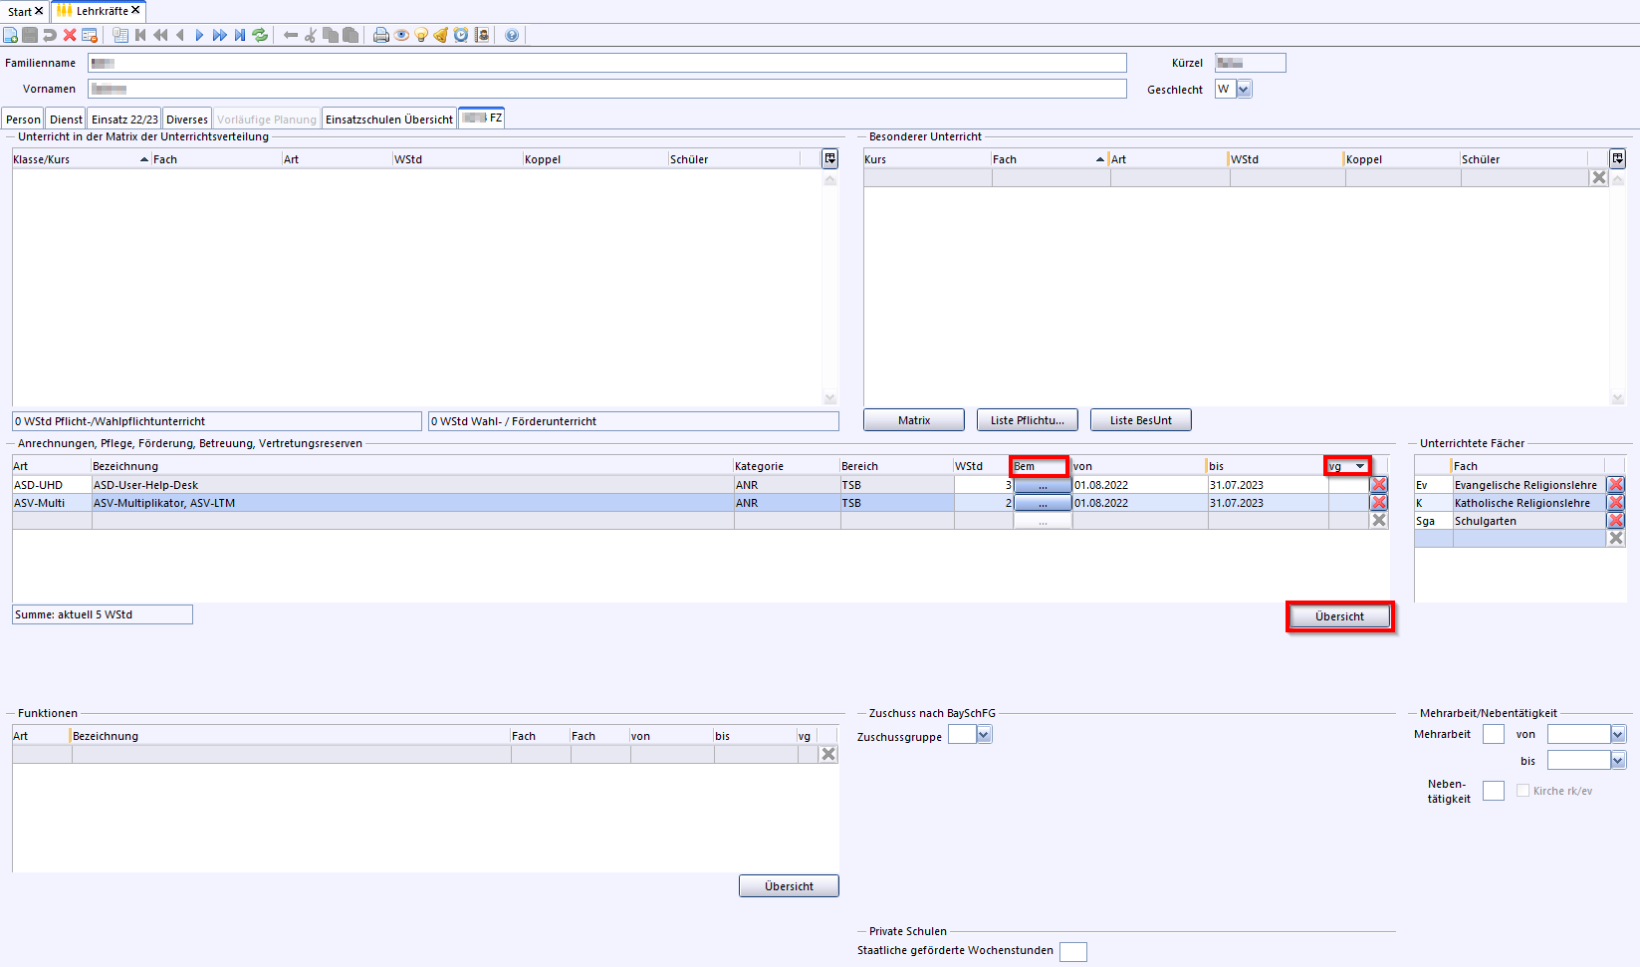Sort by Klasse/Kurs column header
The image size is (1640, 967).
[x=81, y=159]
